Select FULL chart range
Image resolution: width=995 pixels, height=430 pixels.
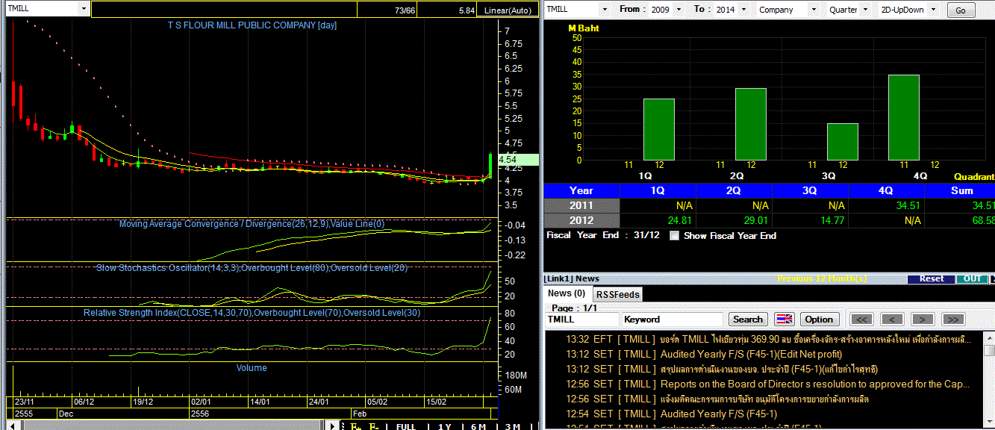click(405, 426)
